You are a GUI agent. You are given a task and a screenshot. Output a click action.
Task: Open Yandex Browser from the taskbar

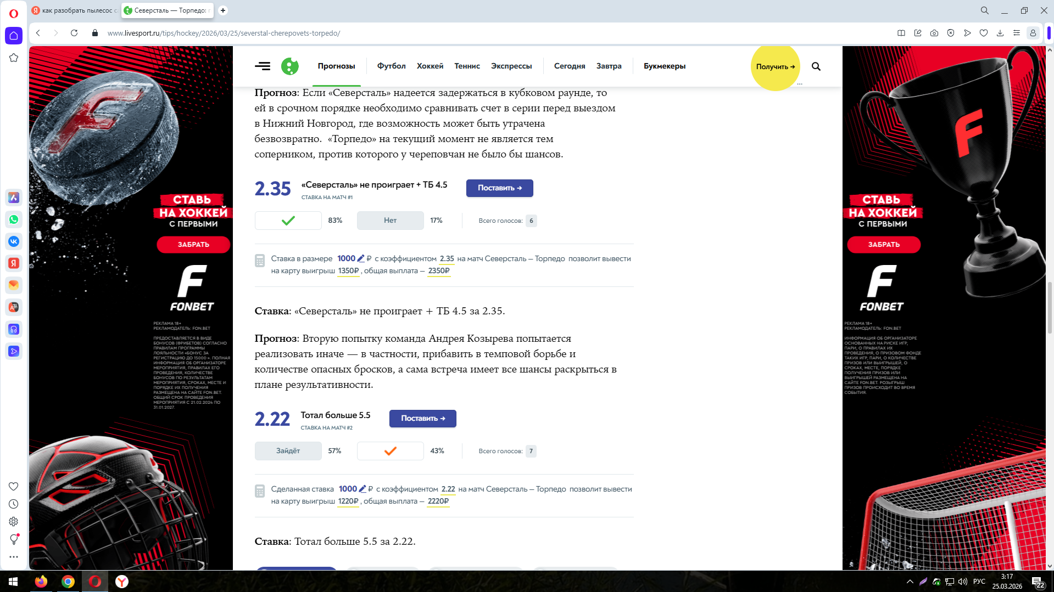coord(122,582)
